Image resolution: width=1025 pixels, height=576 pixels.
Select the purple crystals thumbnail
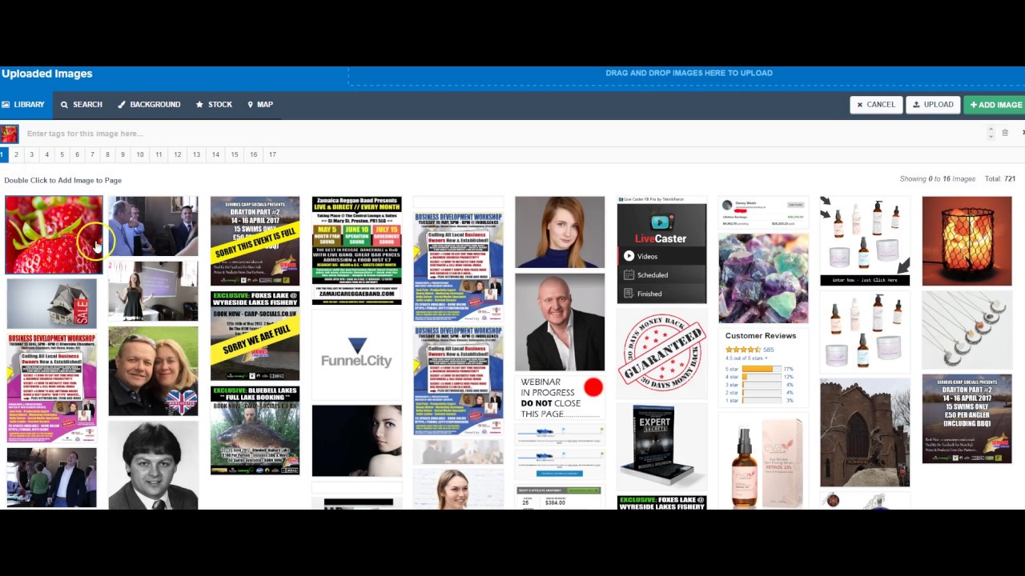[x=763, y=278]
